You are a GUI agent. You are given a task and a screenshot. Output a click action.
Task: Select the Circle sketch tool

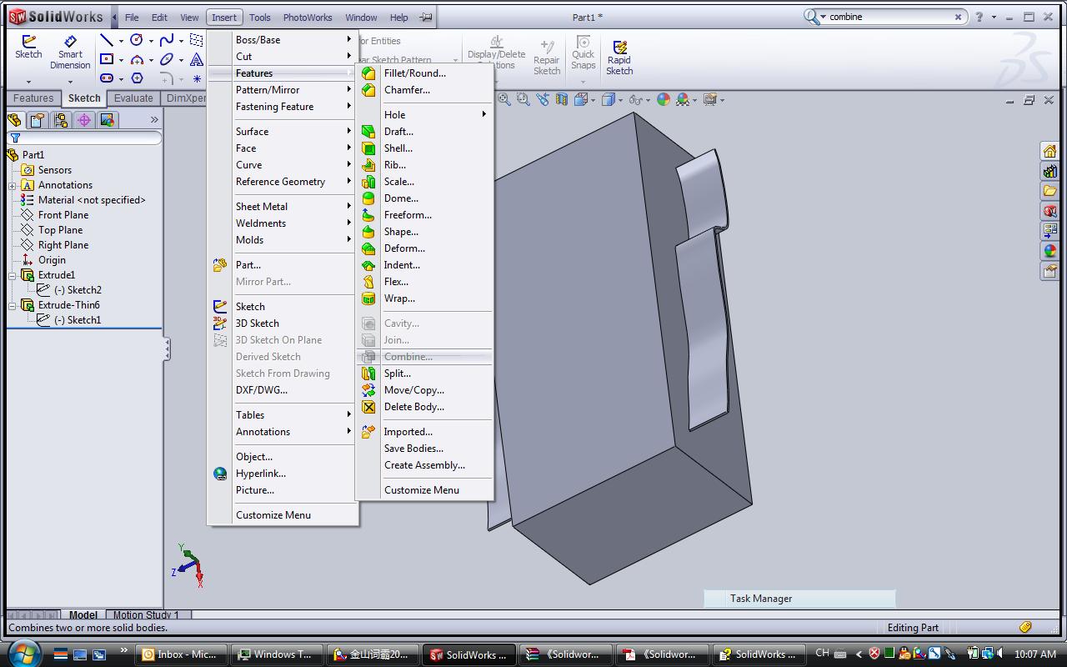pos(137,40)
